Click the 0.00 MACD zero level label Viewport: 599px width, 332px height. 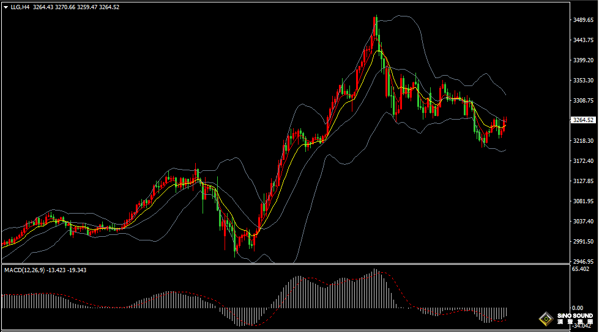click(x=577, y=308)
